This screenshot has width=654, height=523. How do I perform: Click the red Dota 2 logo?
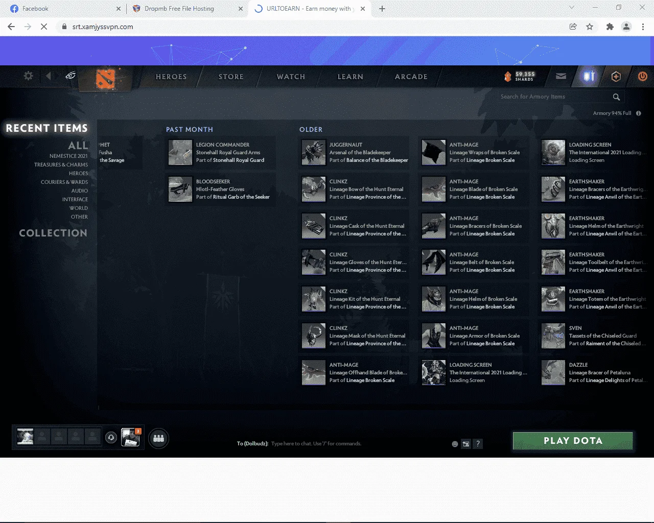point(106,78)
